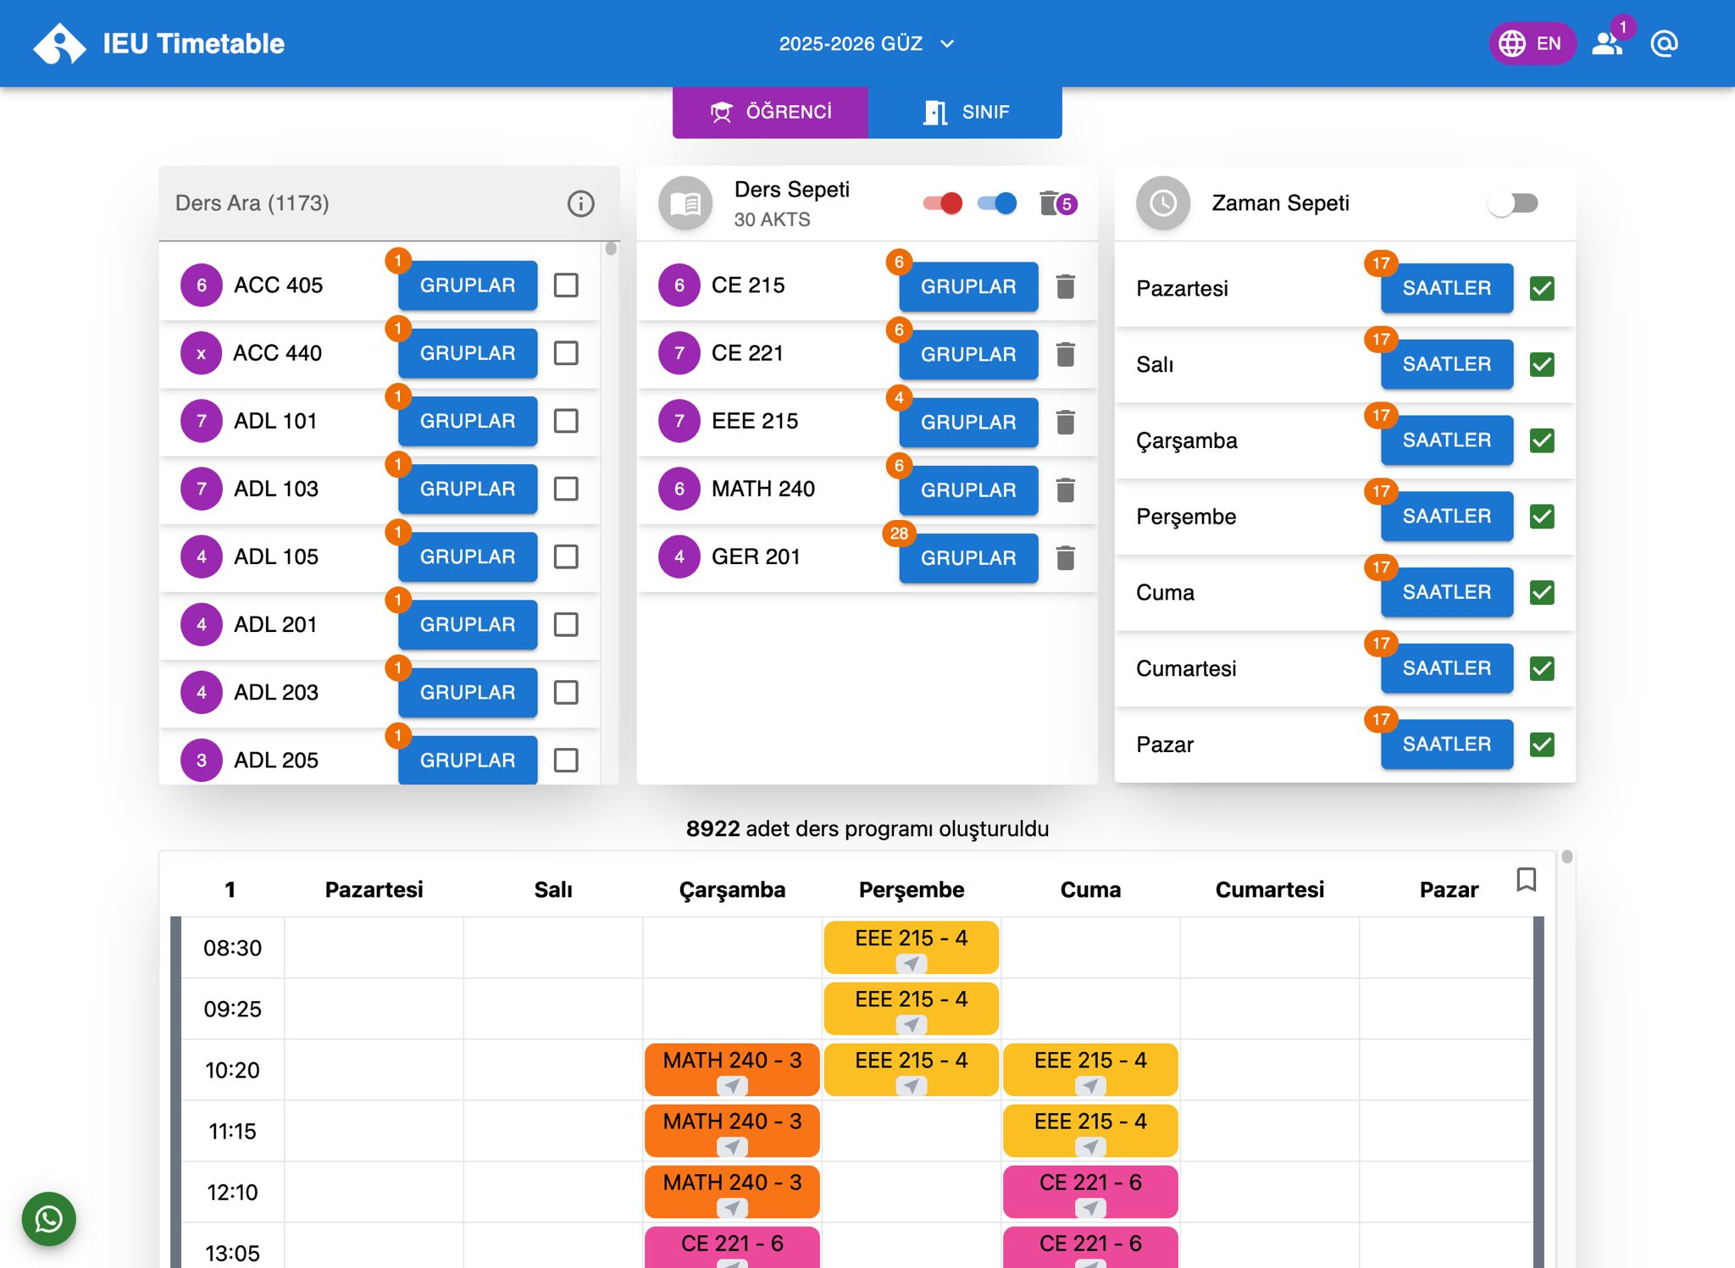This screenshot has height=1268, width=1735.
Task: Uncheck the Pazartesi checkbox
Action: 1542,288
